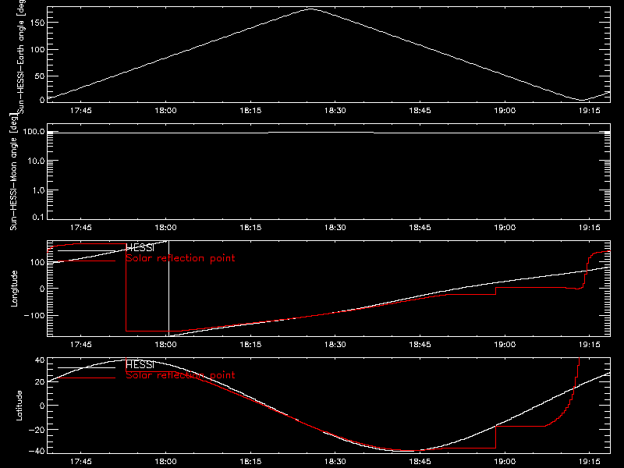Click the -40 value on Latitude axis
The image size is (624, 468).
[37, 452]
